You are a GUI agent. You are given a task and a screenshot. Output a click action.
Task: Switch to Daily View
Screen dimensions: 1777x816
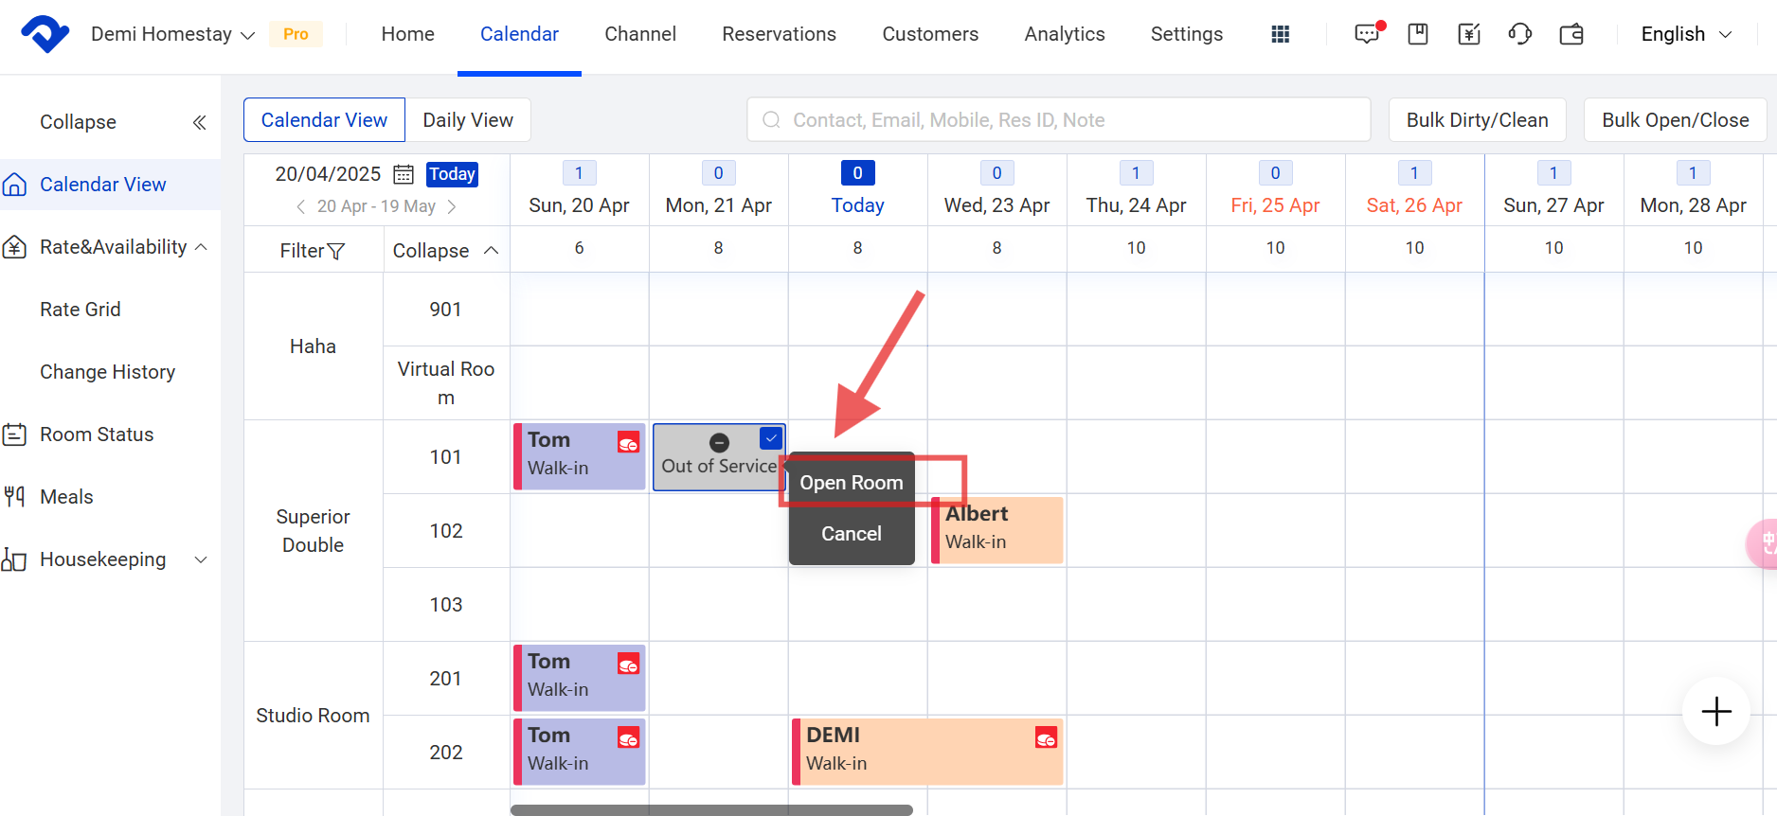point(468,120)
